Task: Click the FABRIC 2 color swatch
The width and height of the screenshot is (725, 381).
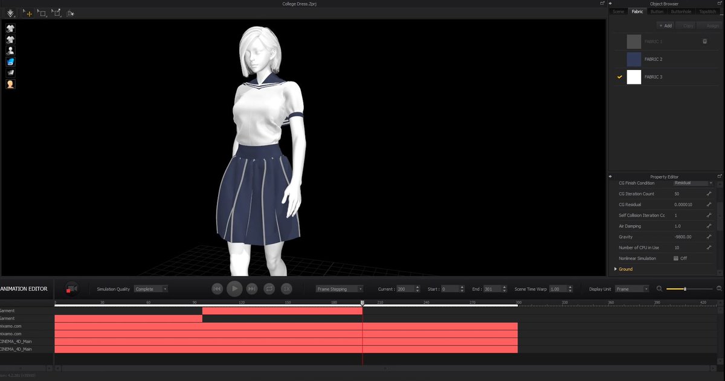Action: click(x=634, y=59)
